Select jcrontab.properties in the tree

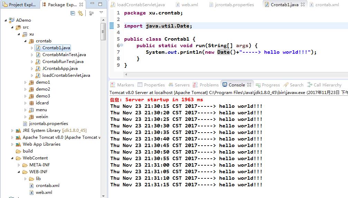pyautogui.click(x=49, y=123)
